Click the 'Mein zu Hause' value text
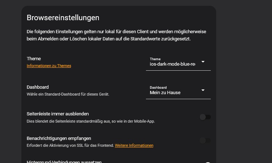This screenshot has height=163, width=272. (165, 93)
